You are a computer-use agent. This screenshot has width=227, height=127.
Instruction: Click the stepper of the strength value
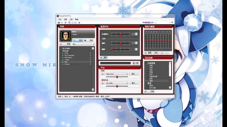pyautogui.click(x=136, y=49)
